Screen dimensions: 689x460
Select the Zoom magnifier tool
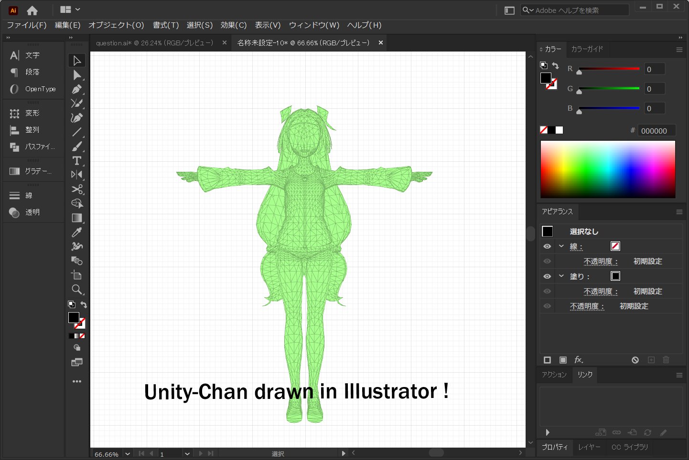(76, 290)
